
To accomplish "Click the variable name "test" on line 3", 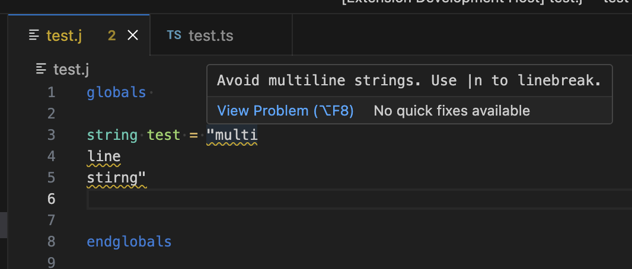I will coord(164,135).
